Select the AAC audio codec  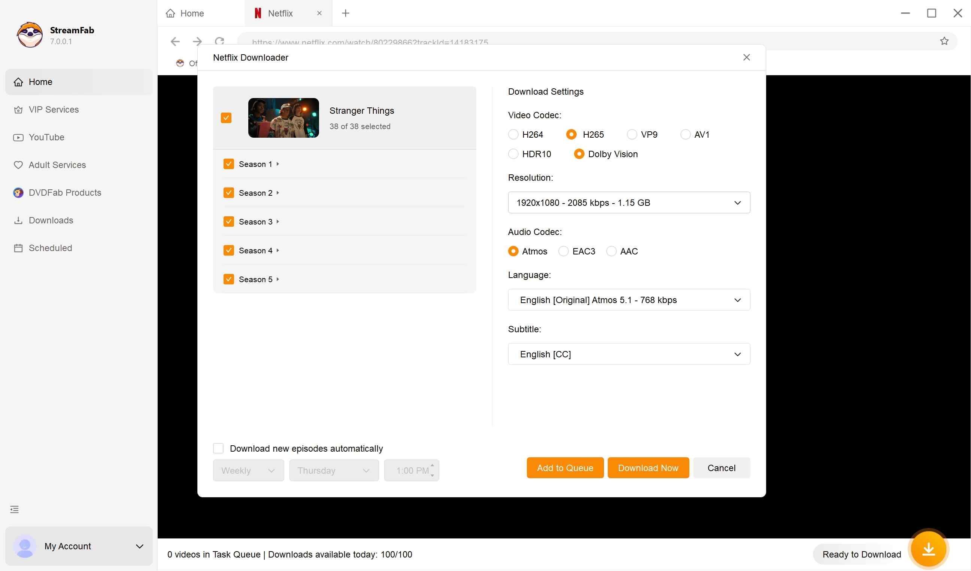(611, 251)
